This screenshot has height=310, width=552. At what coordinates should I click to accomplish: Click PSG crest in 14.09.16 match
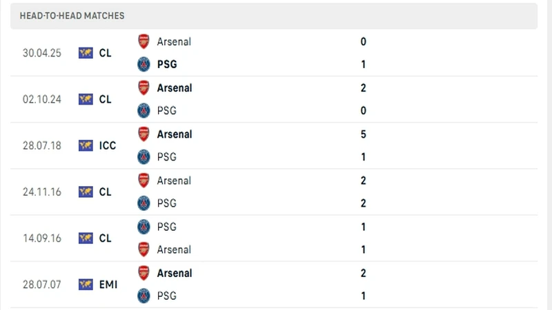144,227
